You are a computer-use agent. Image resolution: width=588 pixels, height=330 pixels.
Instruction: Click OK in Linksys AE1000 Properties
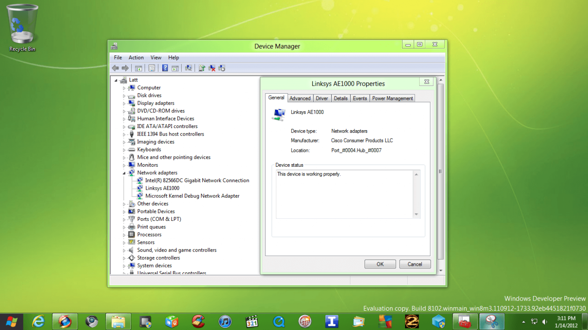click(x=380, y=264)
